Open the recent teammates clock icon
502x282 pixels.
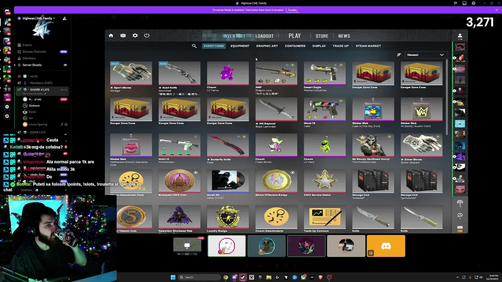click(460, 215)
